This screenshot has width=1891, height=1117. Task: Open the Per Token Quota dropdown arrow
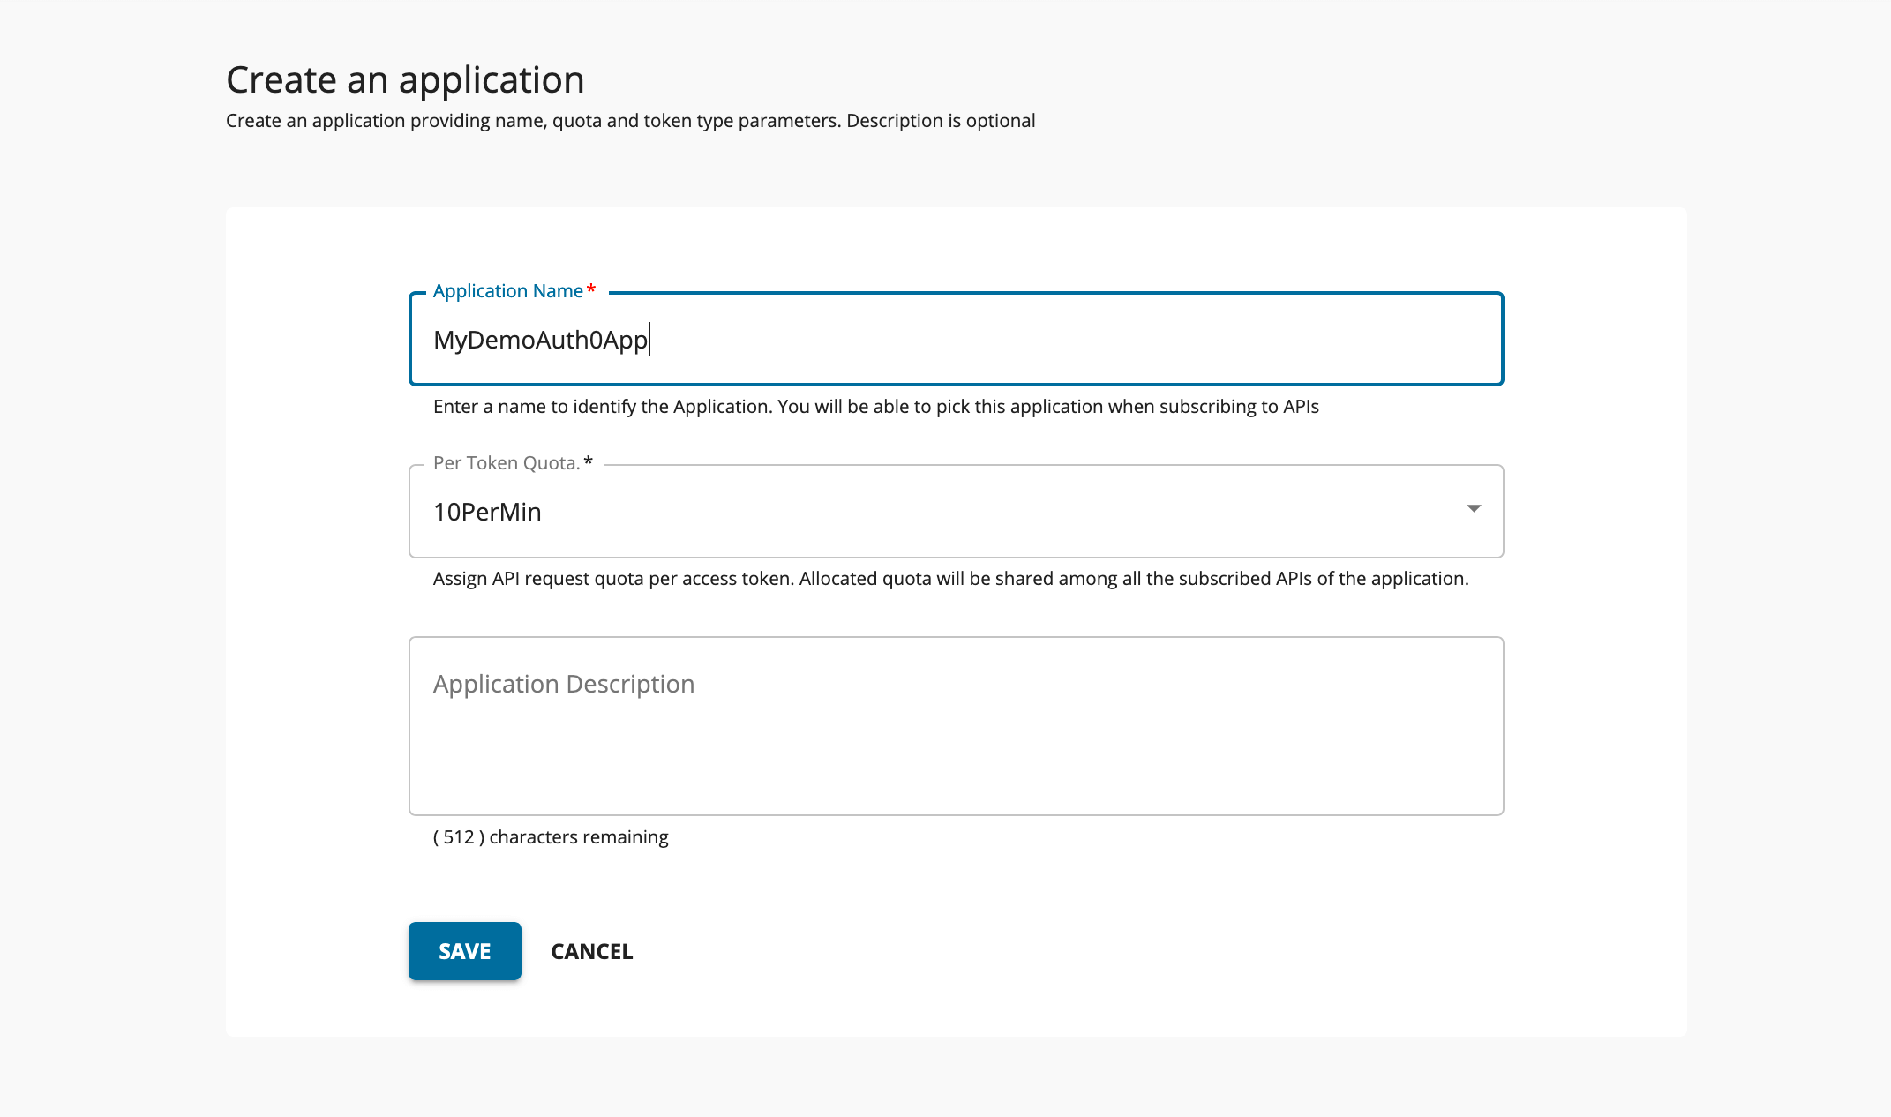pos(1473,509)
